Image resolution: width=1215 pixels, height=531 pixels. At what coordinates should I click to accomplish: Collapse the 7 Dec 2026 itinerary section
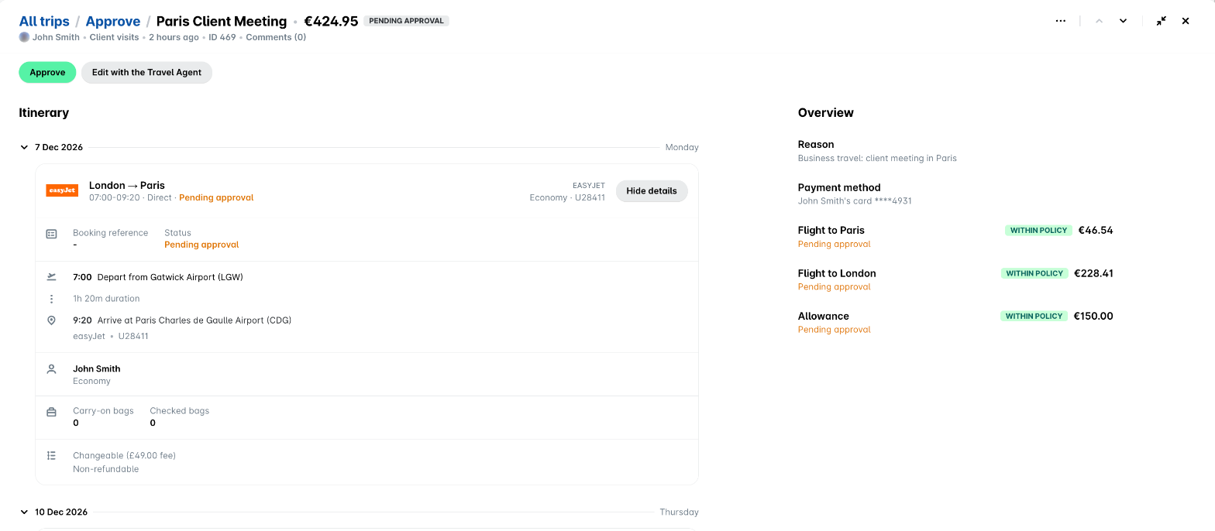click(x=24, y=147)
